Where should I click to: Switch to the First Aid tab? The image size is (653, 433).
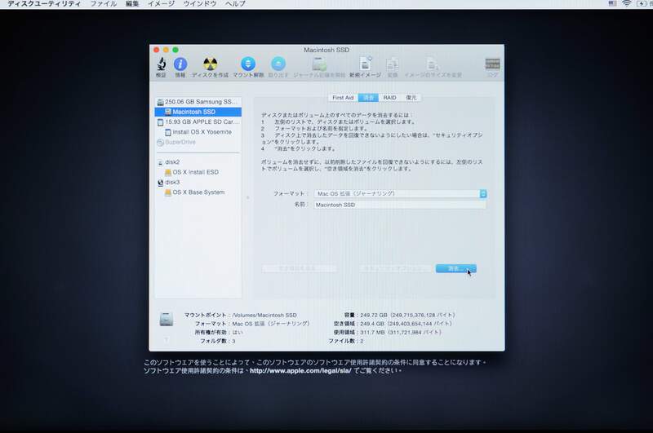coord(343,97)
